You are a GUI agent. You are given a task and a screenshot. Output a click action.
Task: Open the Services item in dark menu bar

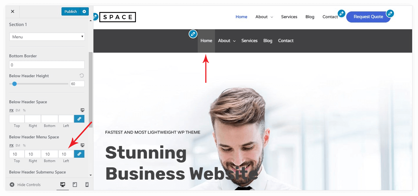click(249, 41)
